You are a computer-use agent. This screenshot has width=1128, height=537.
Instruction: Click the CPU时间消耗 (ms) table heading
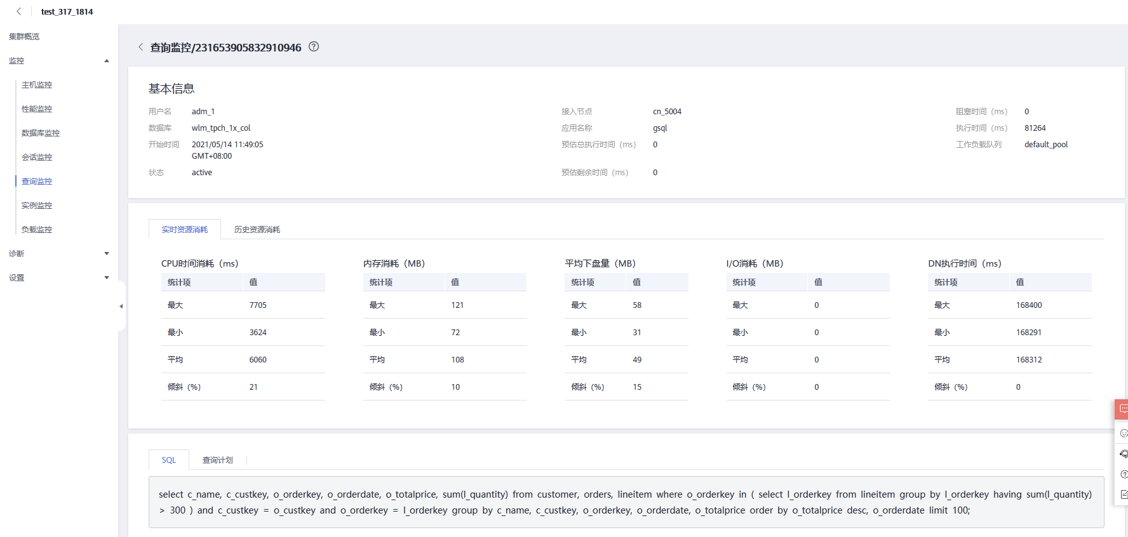click(x=199, y=263)
